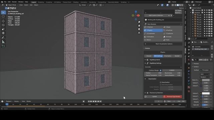Viewport: 214px width, 120px height.
Task: Toggle the Collision Margin checkbox
Action: (x=160, y=70)
